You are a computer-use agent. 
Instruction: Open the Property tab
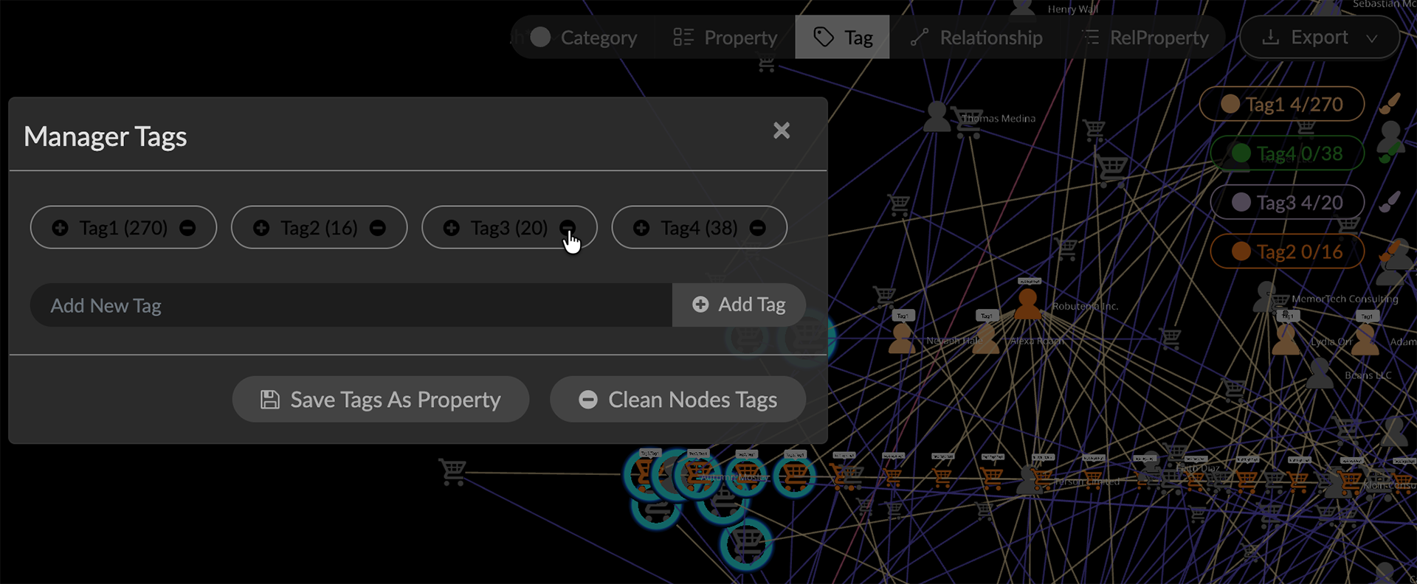click(725, 38)
